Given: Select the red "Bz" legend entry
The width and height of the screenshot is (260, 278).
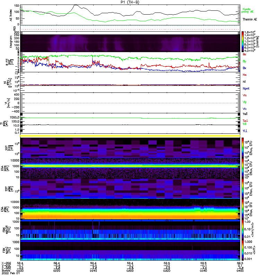Looking at the screenshot, I should tap(244, 55).
